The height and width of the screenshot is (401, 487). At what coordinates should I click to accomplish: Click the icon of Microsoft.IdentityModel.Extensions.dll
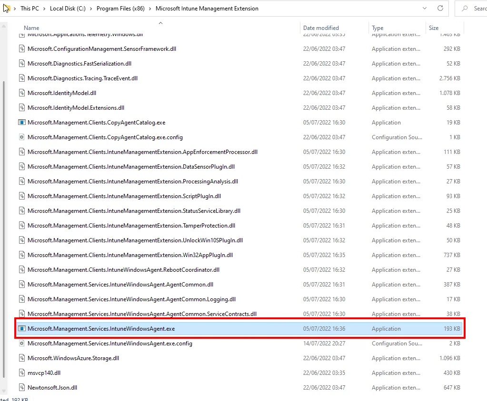point(22,107)
